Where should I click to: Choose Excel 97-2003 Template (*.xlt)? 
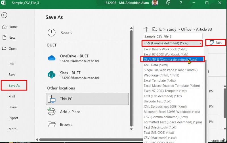(165, 91)
